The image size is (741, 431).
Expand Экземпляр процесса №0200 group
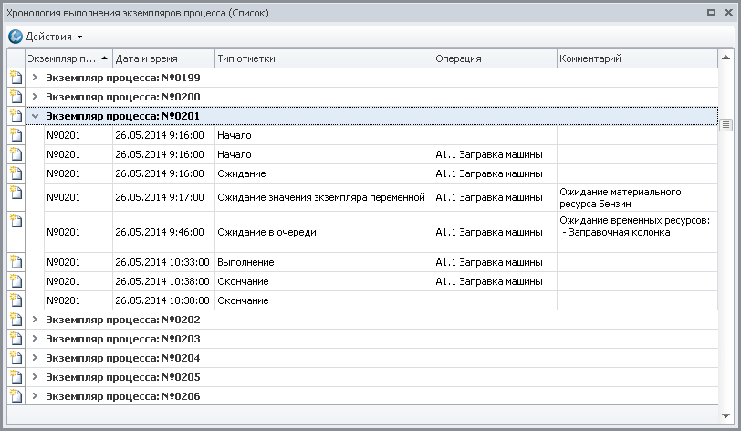click(x=35, y=97)
